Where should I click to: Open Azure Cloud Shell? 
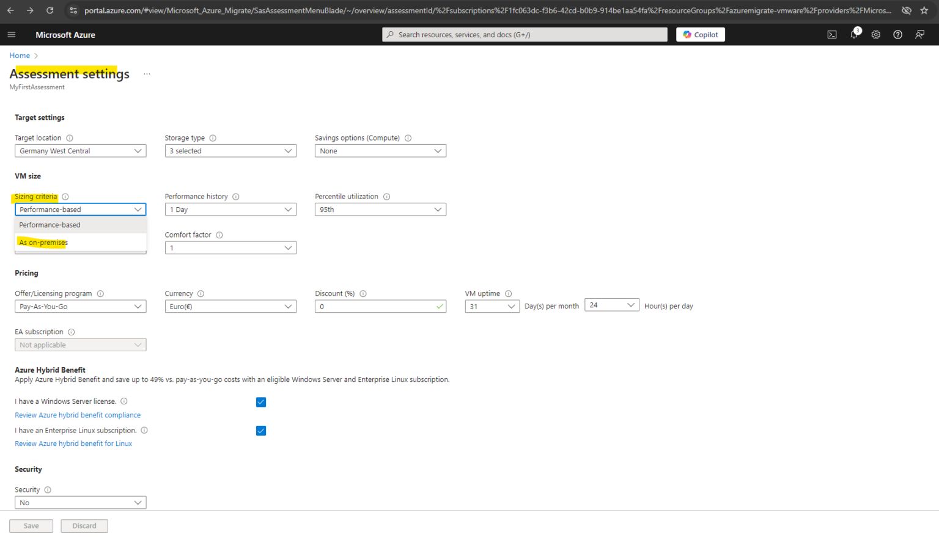coord(832,34)
